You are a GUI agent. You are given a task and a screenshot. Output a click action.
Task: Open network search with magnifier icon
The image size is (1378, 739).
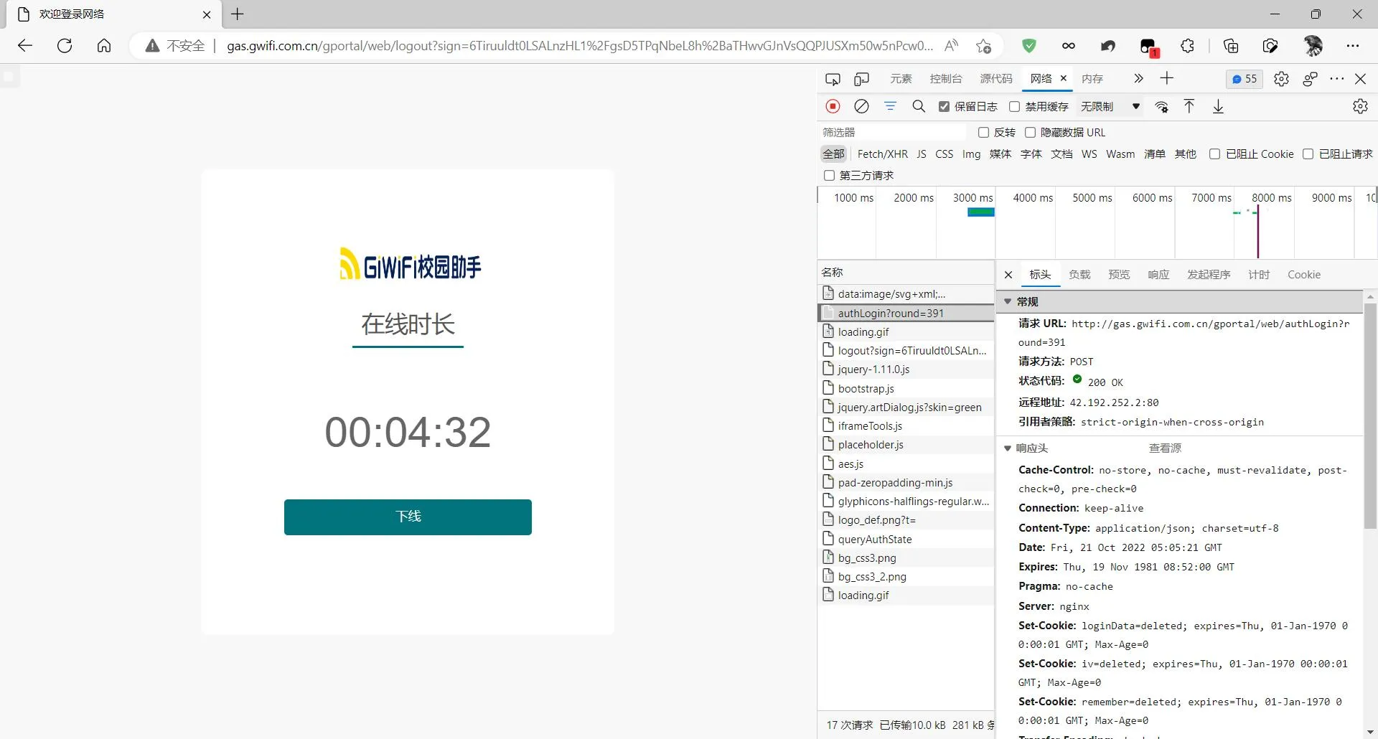pyautogui.click(x=918, y=106)
